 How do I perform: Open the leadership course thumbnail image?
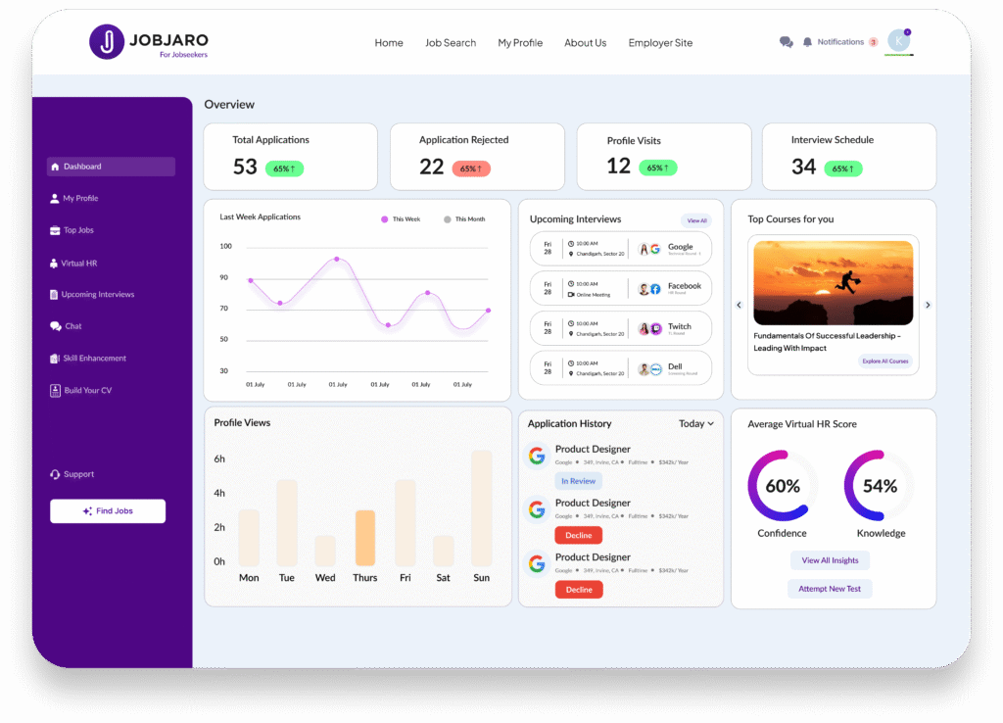click(x=833, y=283)
